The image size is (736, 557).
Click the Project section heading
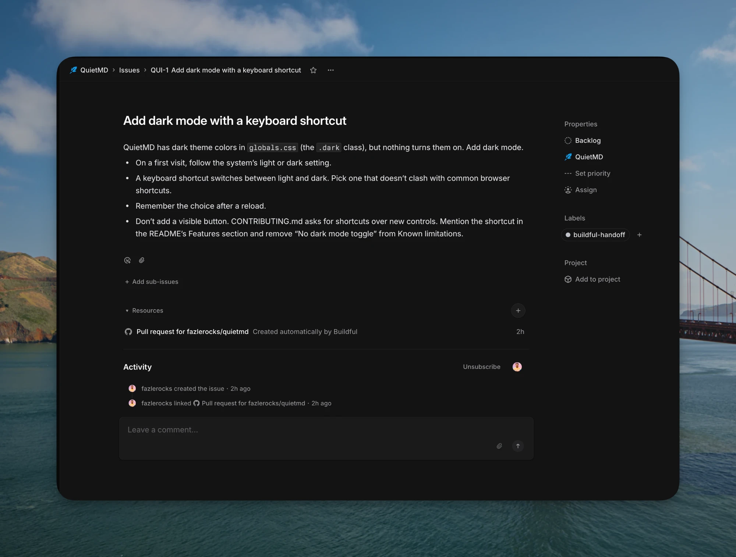576,263
